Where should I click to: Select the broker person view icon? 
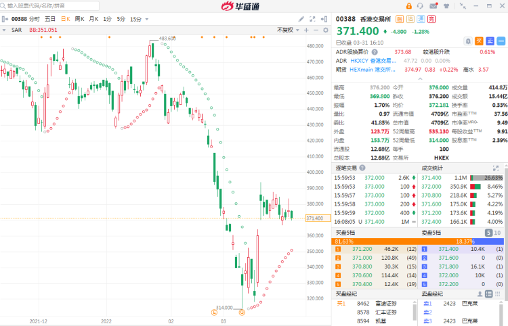coord(480,294)
